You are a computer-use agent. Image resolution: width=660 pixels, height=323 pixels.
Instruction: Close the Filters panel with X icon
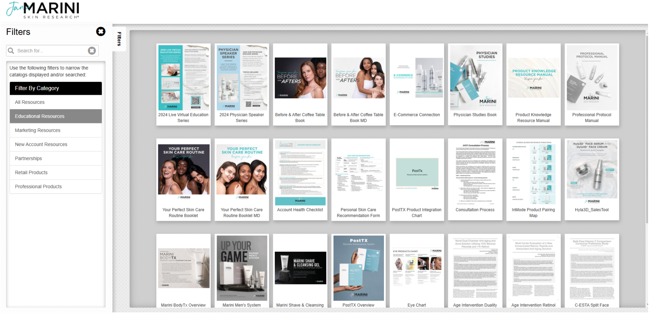[101, 32]
